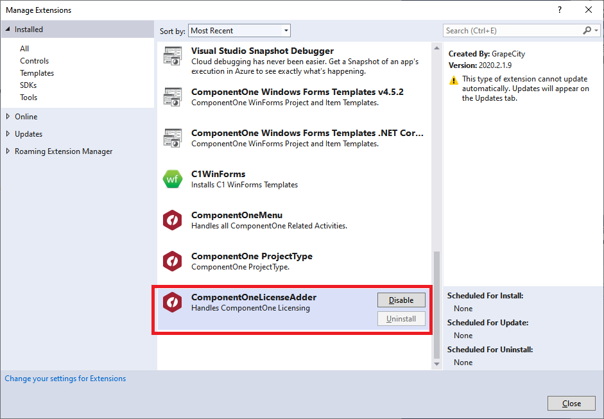604x419 pixels.
Task: Click the Close button
Action: pos(572,403)
